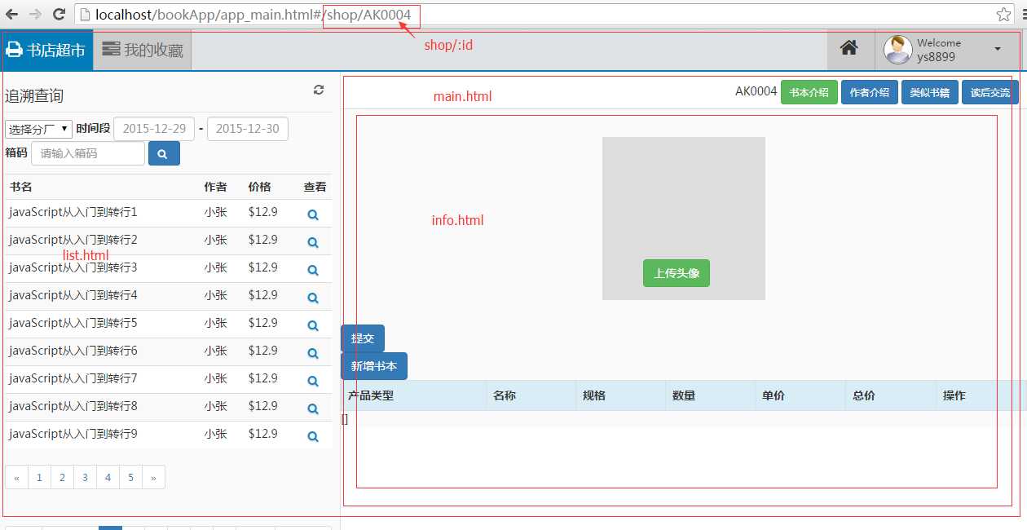Reload the page with browser refresh icon

[60, 14]
